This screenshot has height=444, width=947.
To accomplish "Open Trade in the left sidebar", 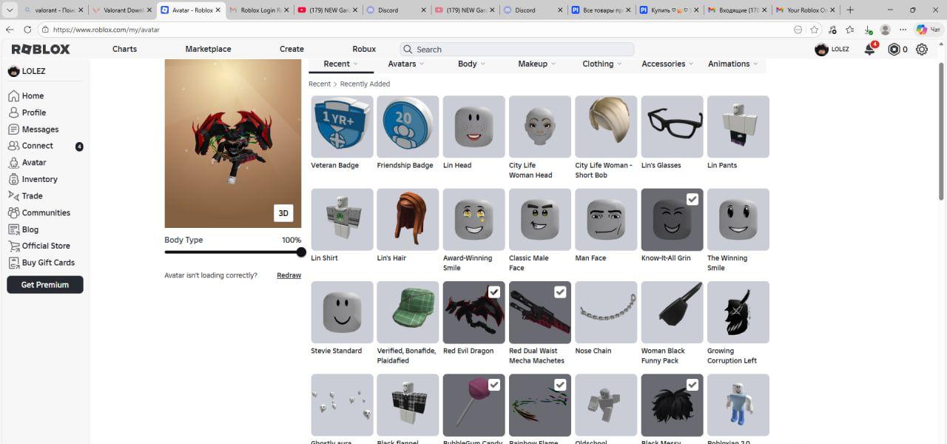I will [x=32, y=196].
